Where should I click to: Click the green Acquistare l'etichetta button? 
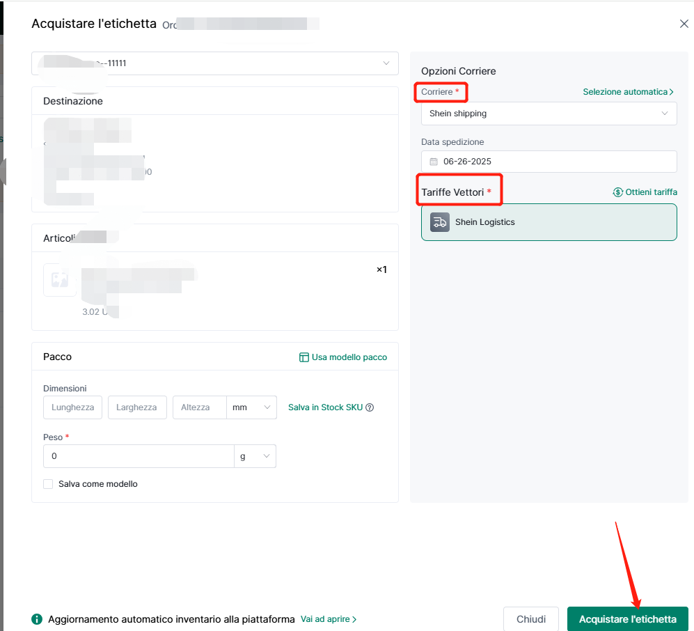pyautogui.click(x=628, y=619)
